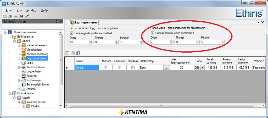Viewport: 268px width, 118px height.
Task: Click the Logik curly-braces icon
Action: pos(24,63)
